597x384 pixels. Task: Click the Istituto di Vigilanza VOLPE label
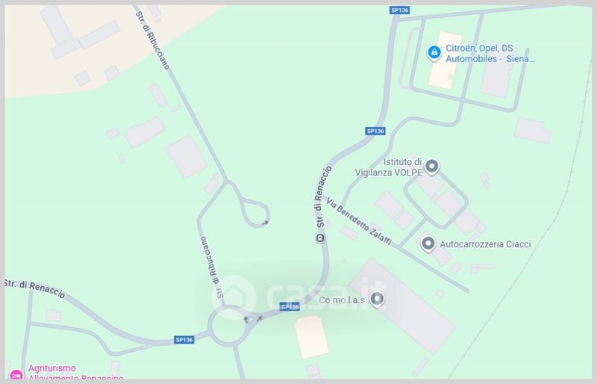tap(388, 167)
